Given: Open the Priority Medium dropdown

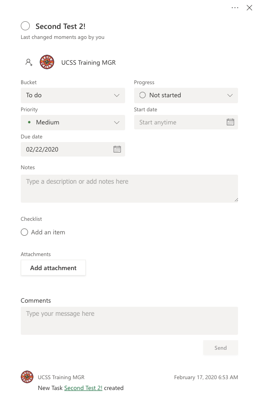Looking at the screenshot, I should click(x=73, y=122).
